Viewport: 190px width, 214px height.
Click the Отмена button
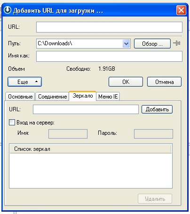[x=164, y=82]
